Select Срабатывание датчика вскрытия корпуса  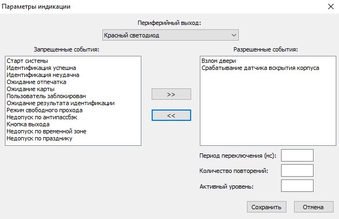click(x=260, y=68)
